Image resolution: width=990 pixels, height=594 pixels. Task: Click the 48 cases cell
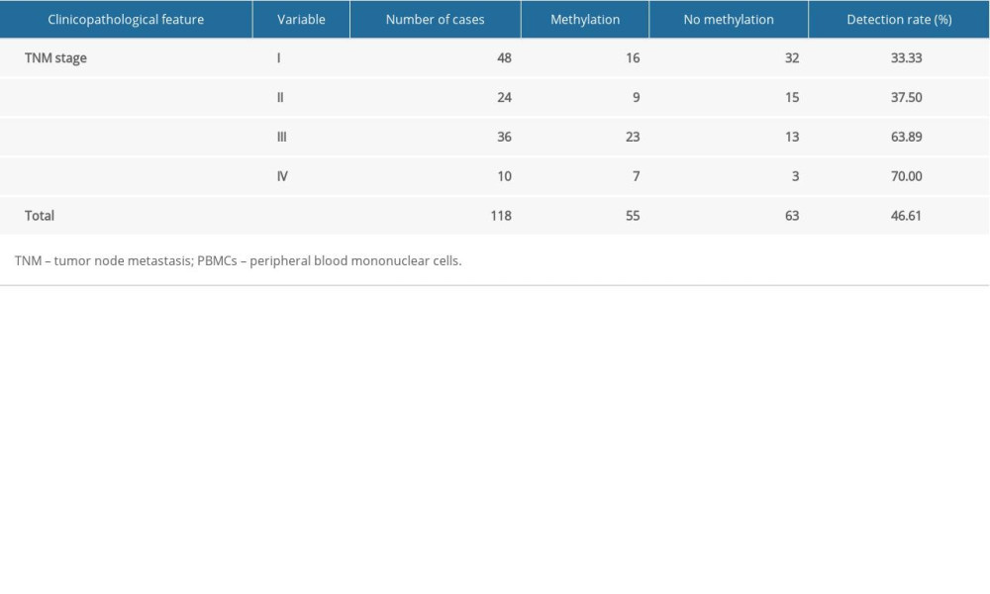tap(504, 58)
